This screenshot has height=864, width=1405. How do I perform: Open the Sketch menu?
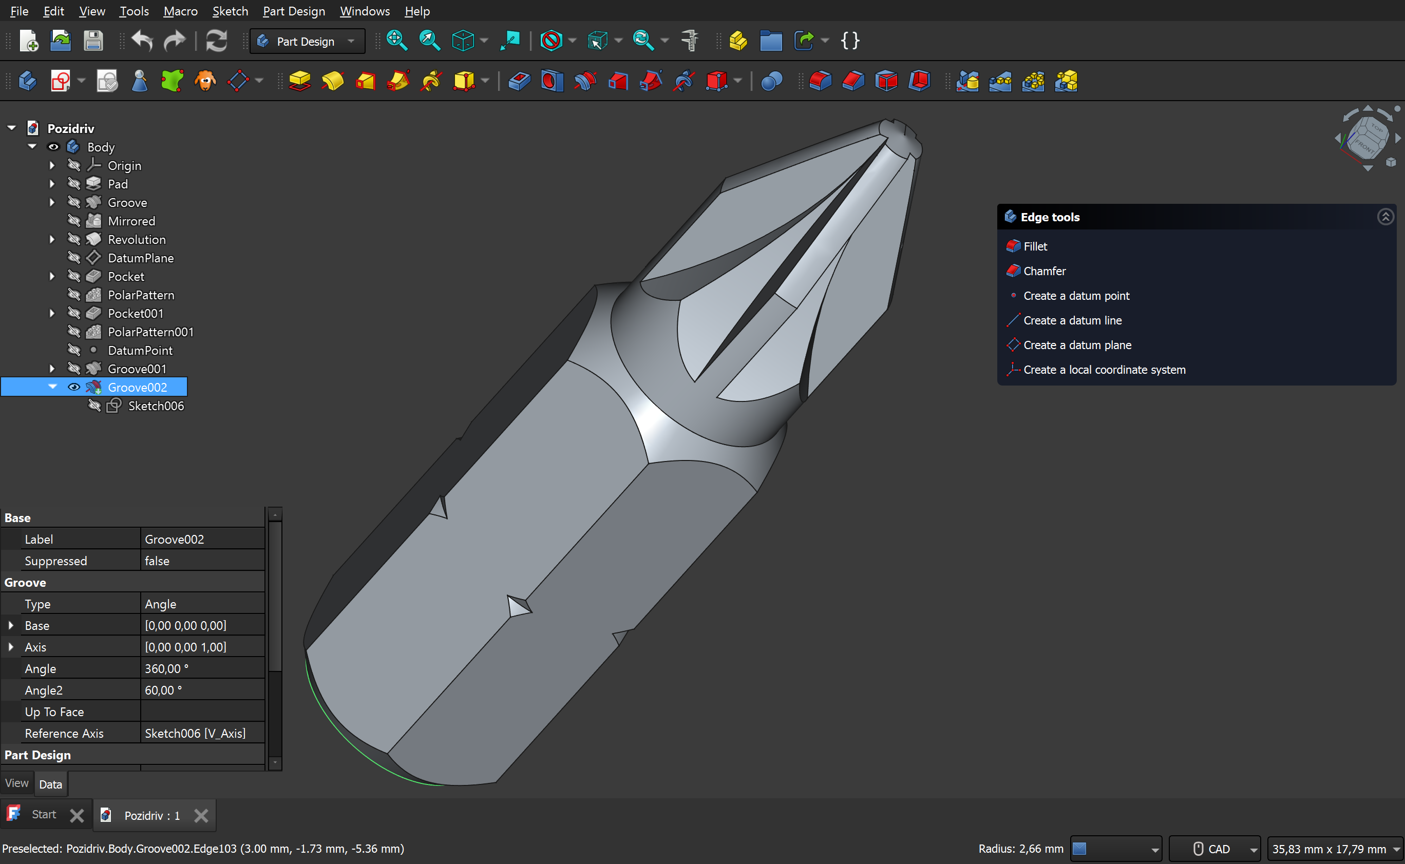[x=230, y=11]
